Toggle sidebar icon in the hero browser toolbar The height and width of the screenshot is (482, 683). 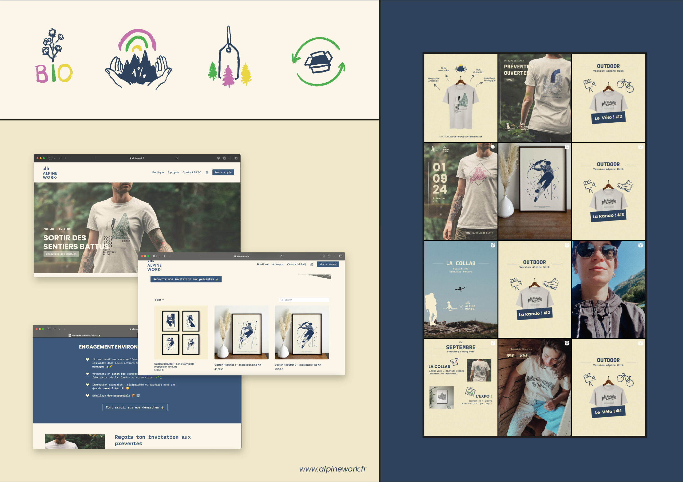pos(50,158)
